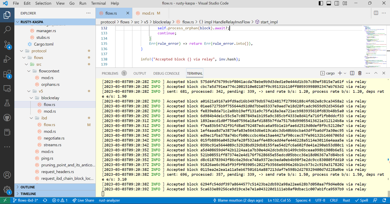Click the Live Share status bar button
Screen dimensions: 390x204
[83, 200]
